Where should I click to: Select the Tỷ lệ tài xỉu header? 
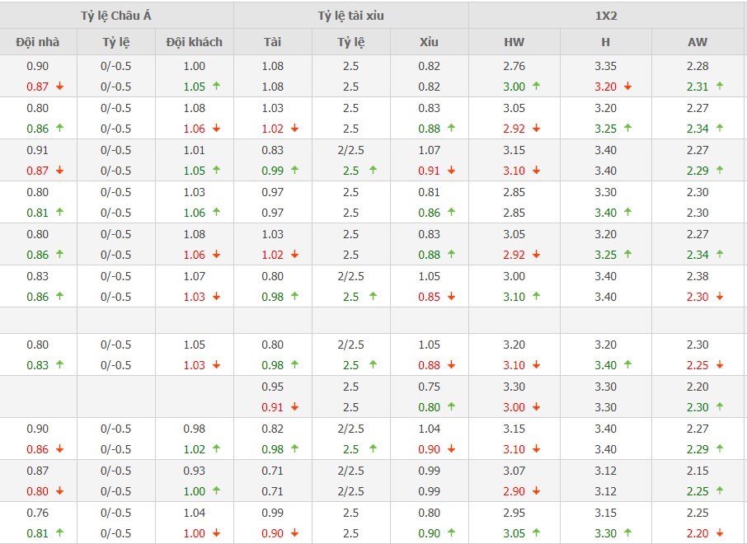[x=350, y=16]
